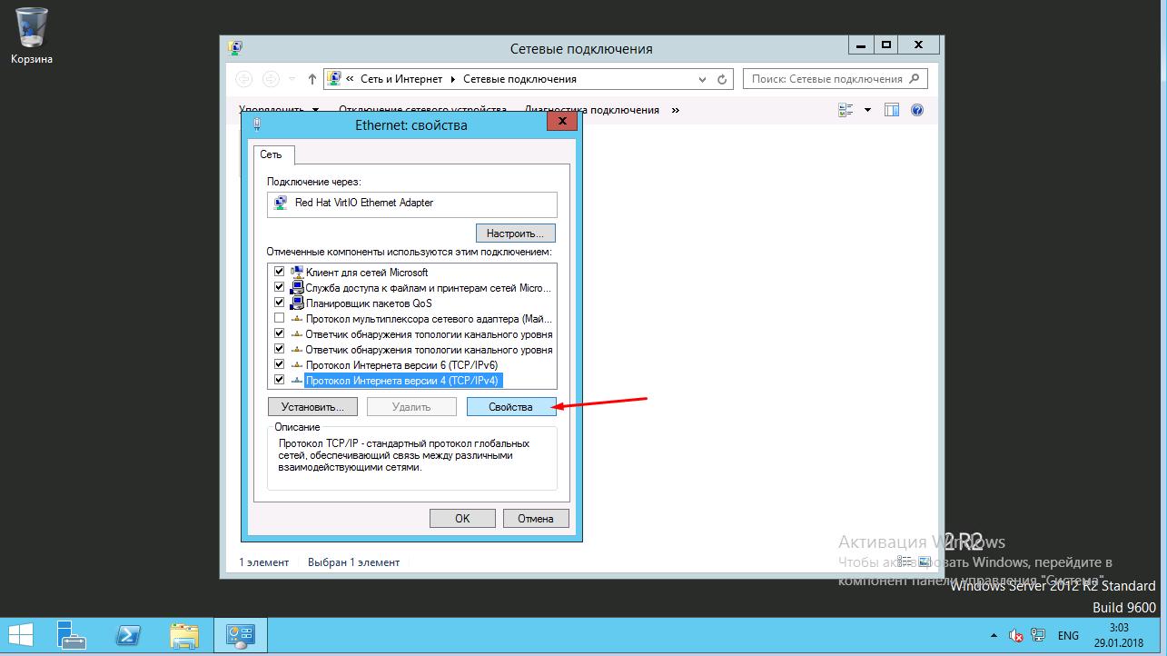Uncheck Планировщик пакетов QoS
The width and height of the screenshot is (1167, 656).
pos(279,303)
